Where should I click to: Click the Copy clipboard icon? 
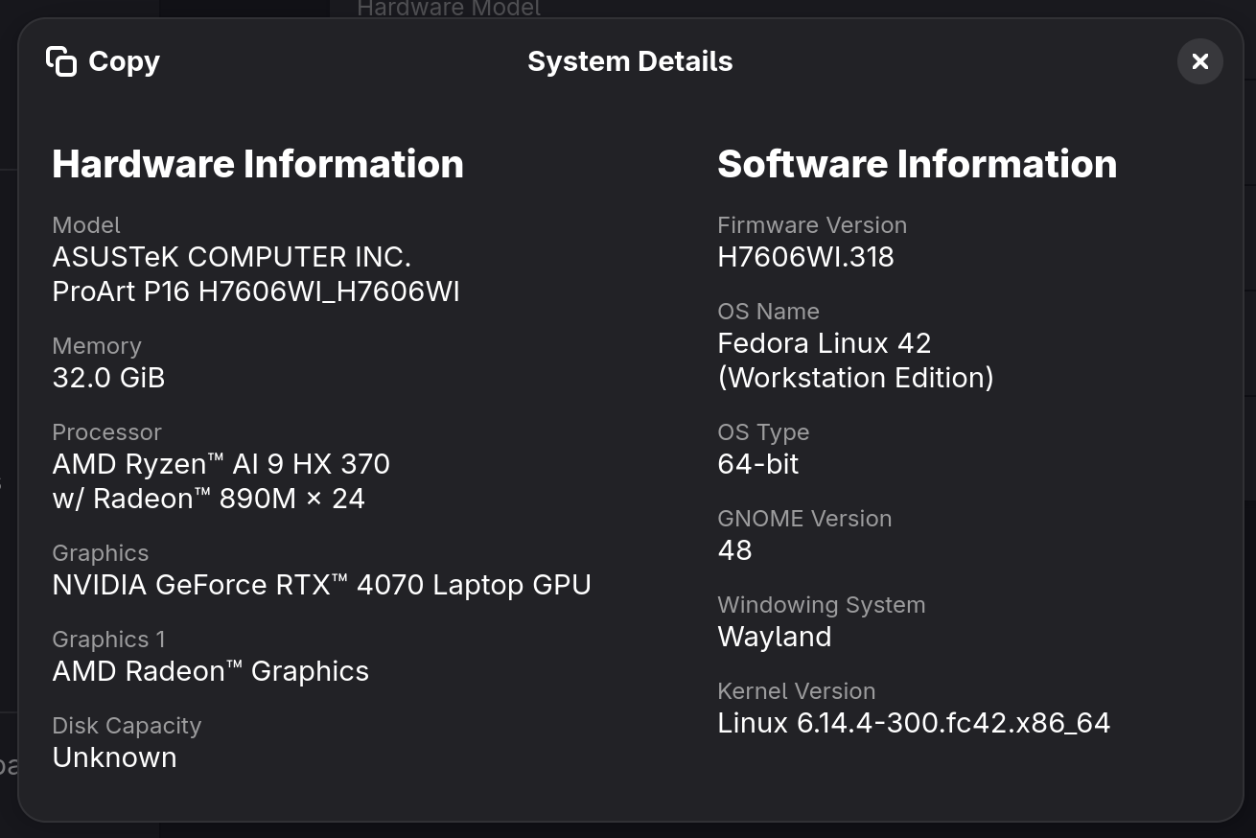click(61, 61)
